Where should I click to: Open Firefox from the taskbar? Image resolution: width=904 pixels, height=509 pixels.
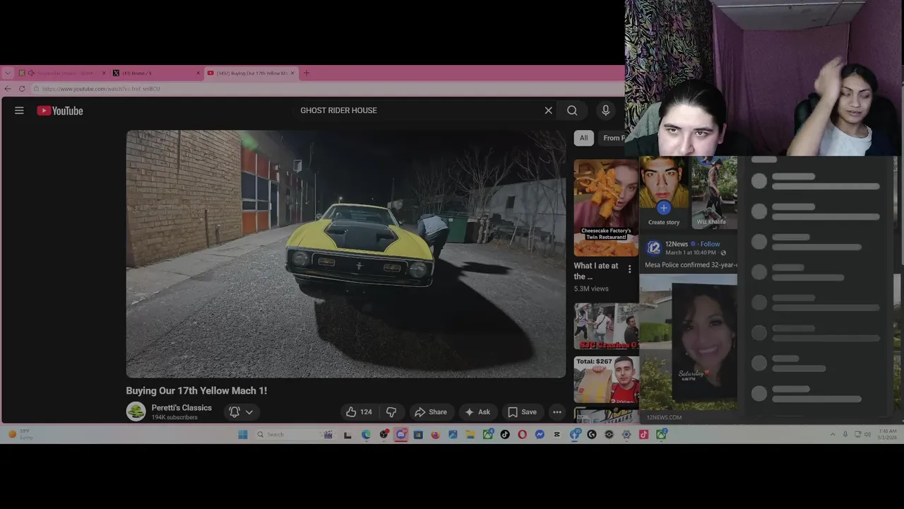435,434
